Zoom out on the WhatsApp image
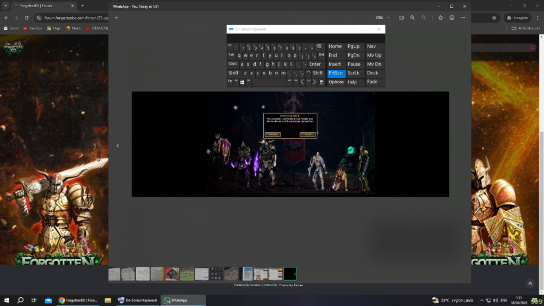 pyautogui.click(x=424, y=17)
